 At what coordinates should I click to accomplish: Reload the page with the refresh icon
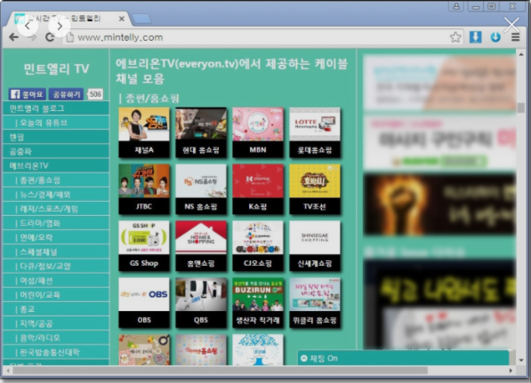50,37
